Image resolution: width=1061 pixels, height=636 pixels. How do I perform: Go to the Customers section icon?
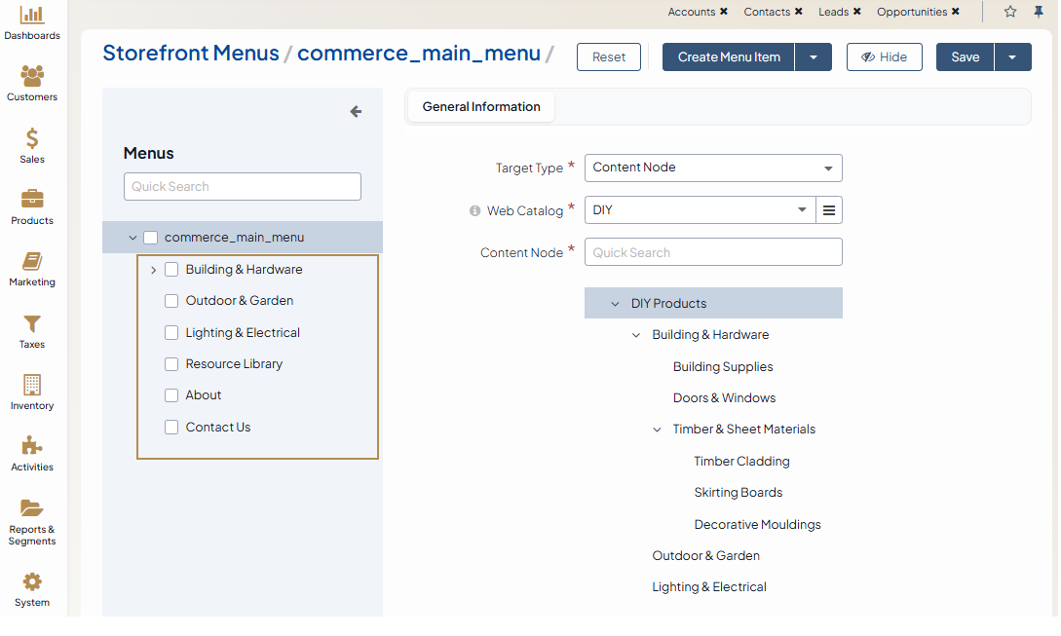[32, 77]
